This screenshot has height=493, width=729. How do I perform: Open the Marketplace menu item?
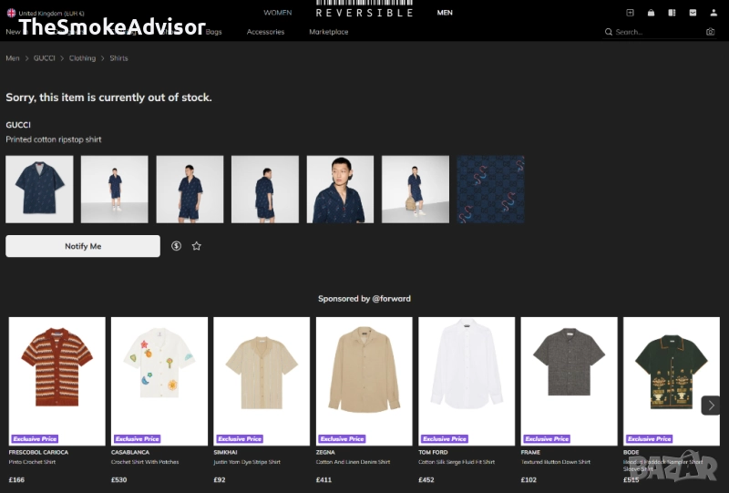pyautogui.click(x=329, y=32)
